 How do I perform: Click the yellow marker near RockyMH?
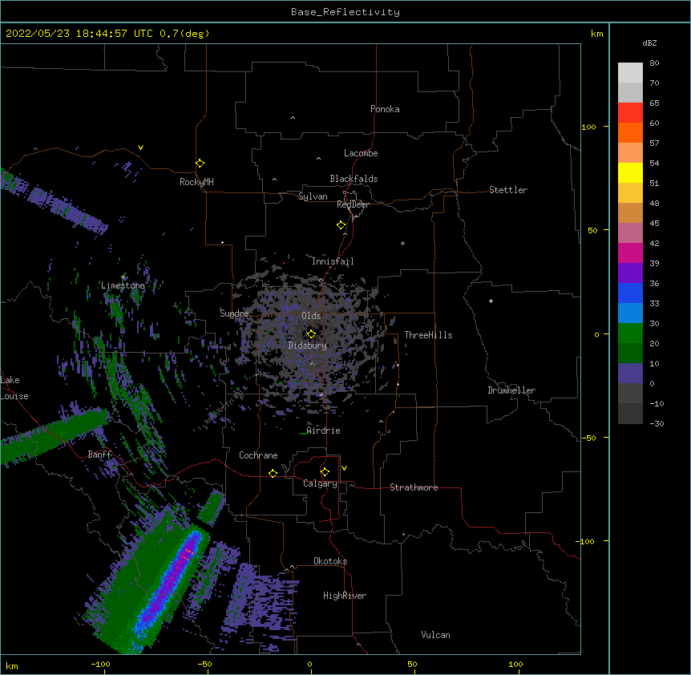(x=200, y=163)
